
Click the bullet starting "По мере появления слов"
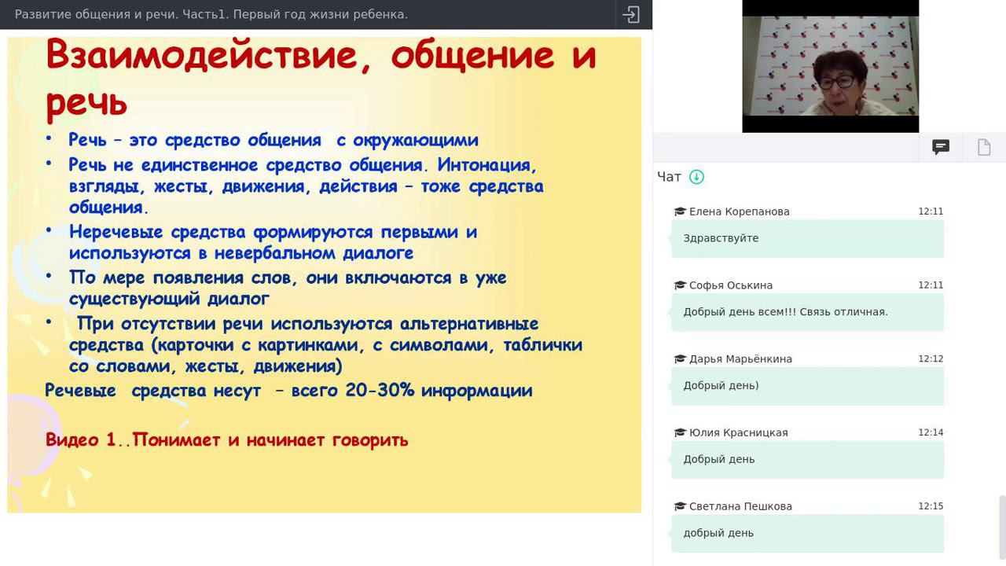[288, 289]
